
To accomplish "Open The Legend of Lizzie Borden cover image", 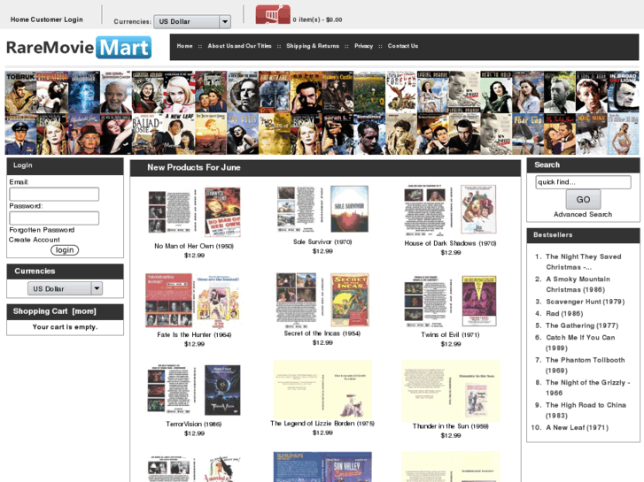I will [322, 390].
